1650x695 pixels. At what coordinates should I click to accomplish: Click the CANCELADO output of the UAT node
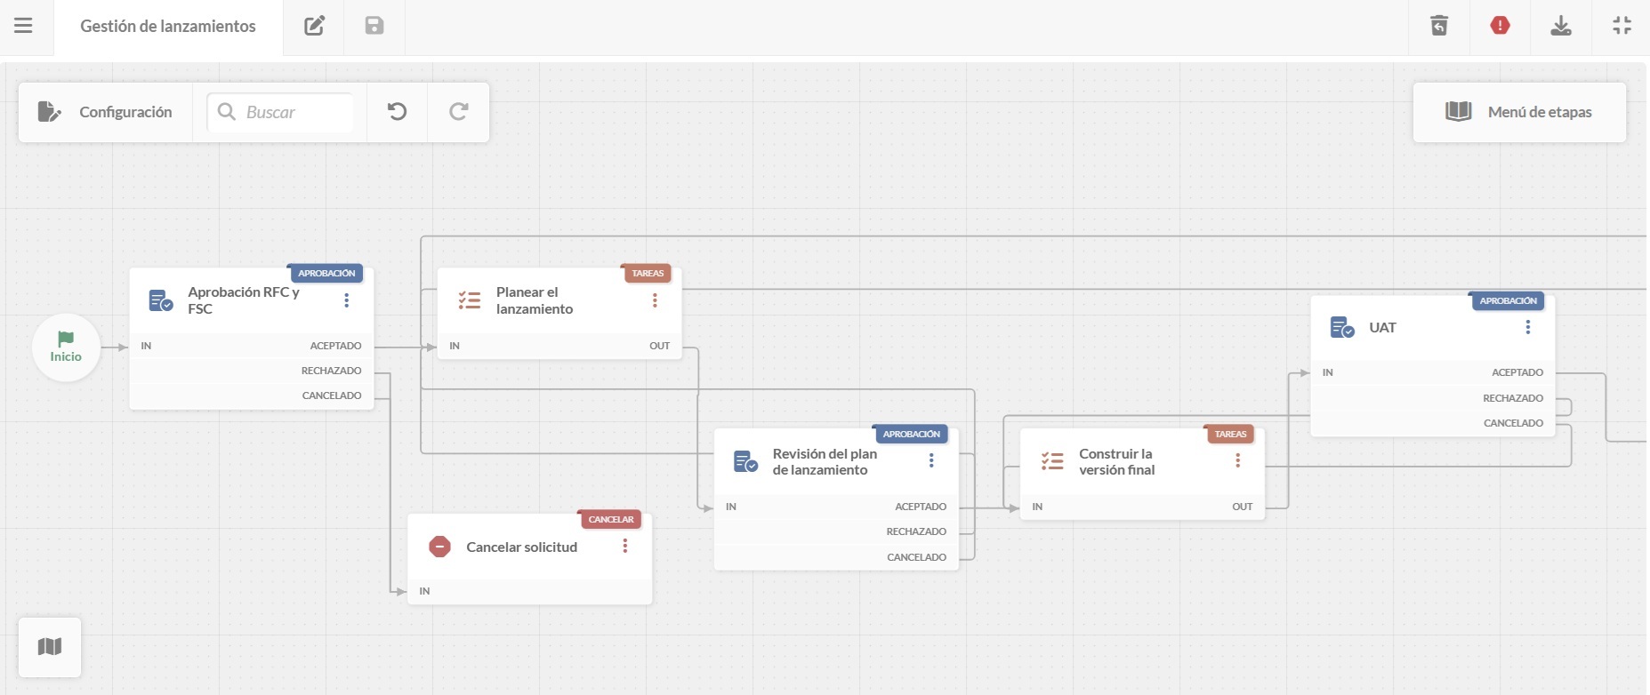pyautogui.click(x=1514, y=423)
